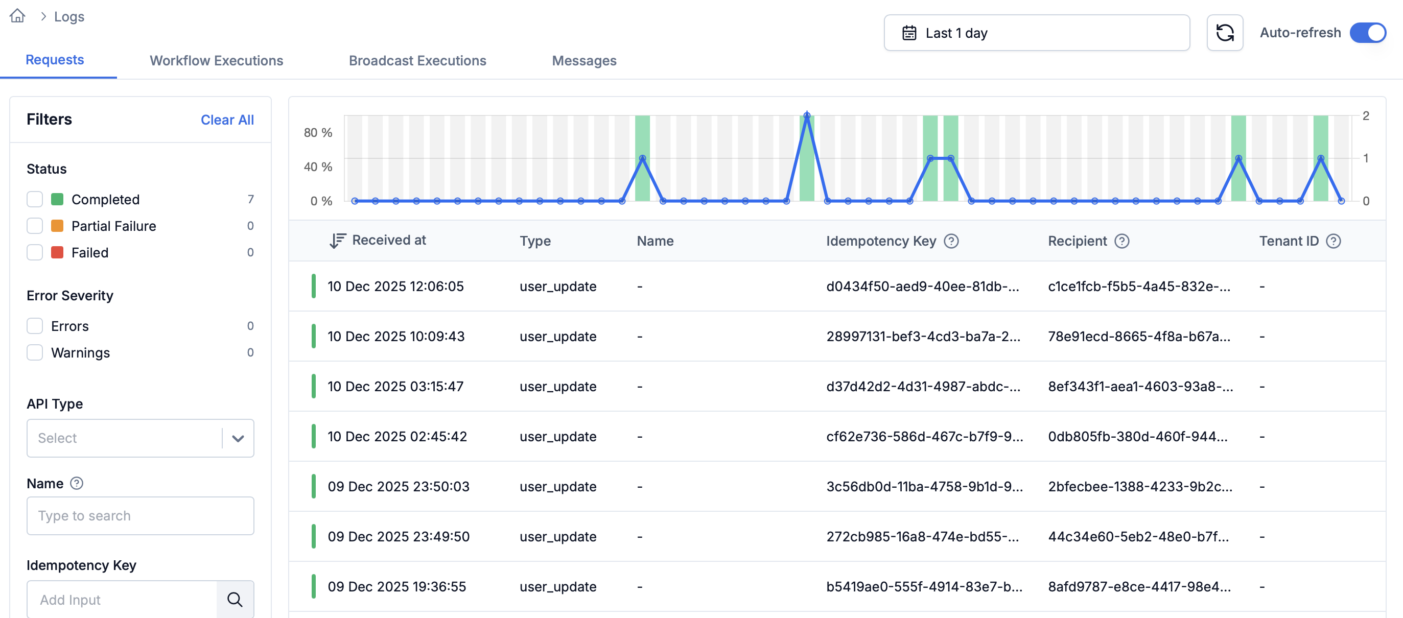
Task: Click the Clear All filters link
Action: [x=227, y=120]
